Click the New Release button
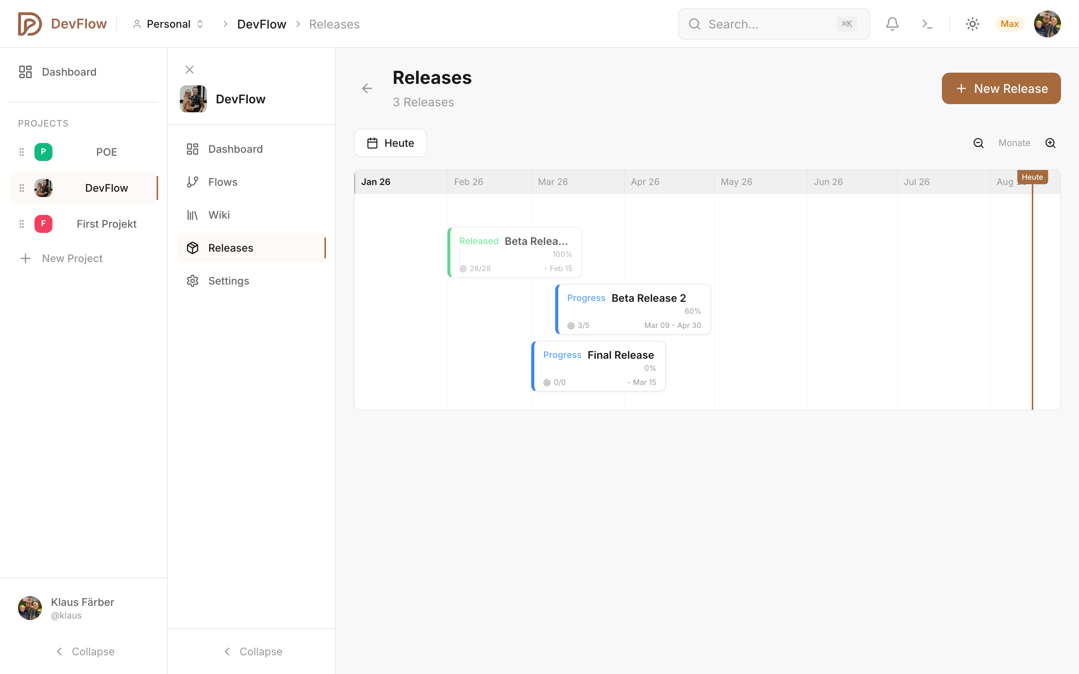 1001,88
